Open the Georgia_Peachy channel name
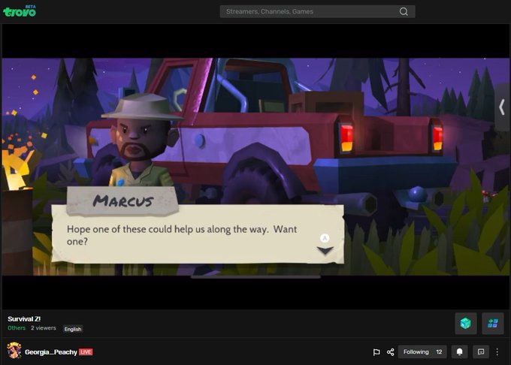 point(51,352)
